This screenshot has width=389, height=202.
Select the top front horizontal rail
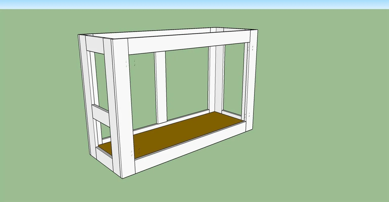pyautogui.click(x=189, y=42)
